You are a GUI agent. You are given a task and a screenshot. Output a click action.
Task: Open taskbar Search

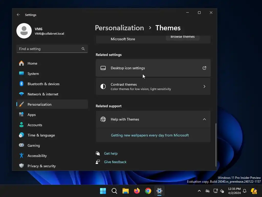(x=114, y=191)
